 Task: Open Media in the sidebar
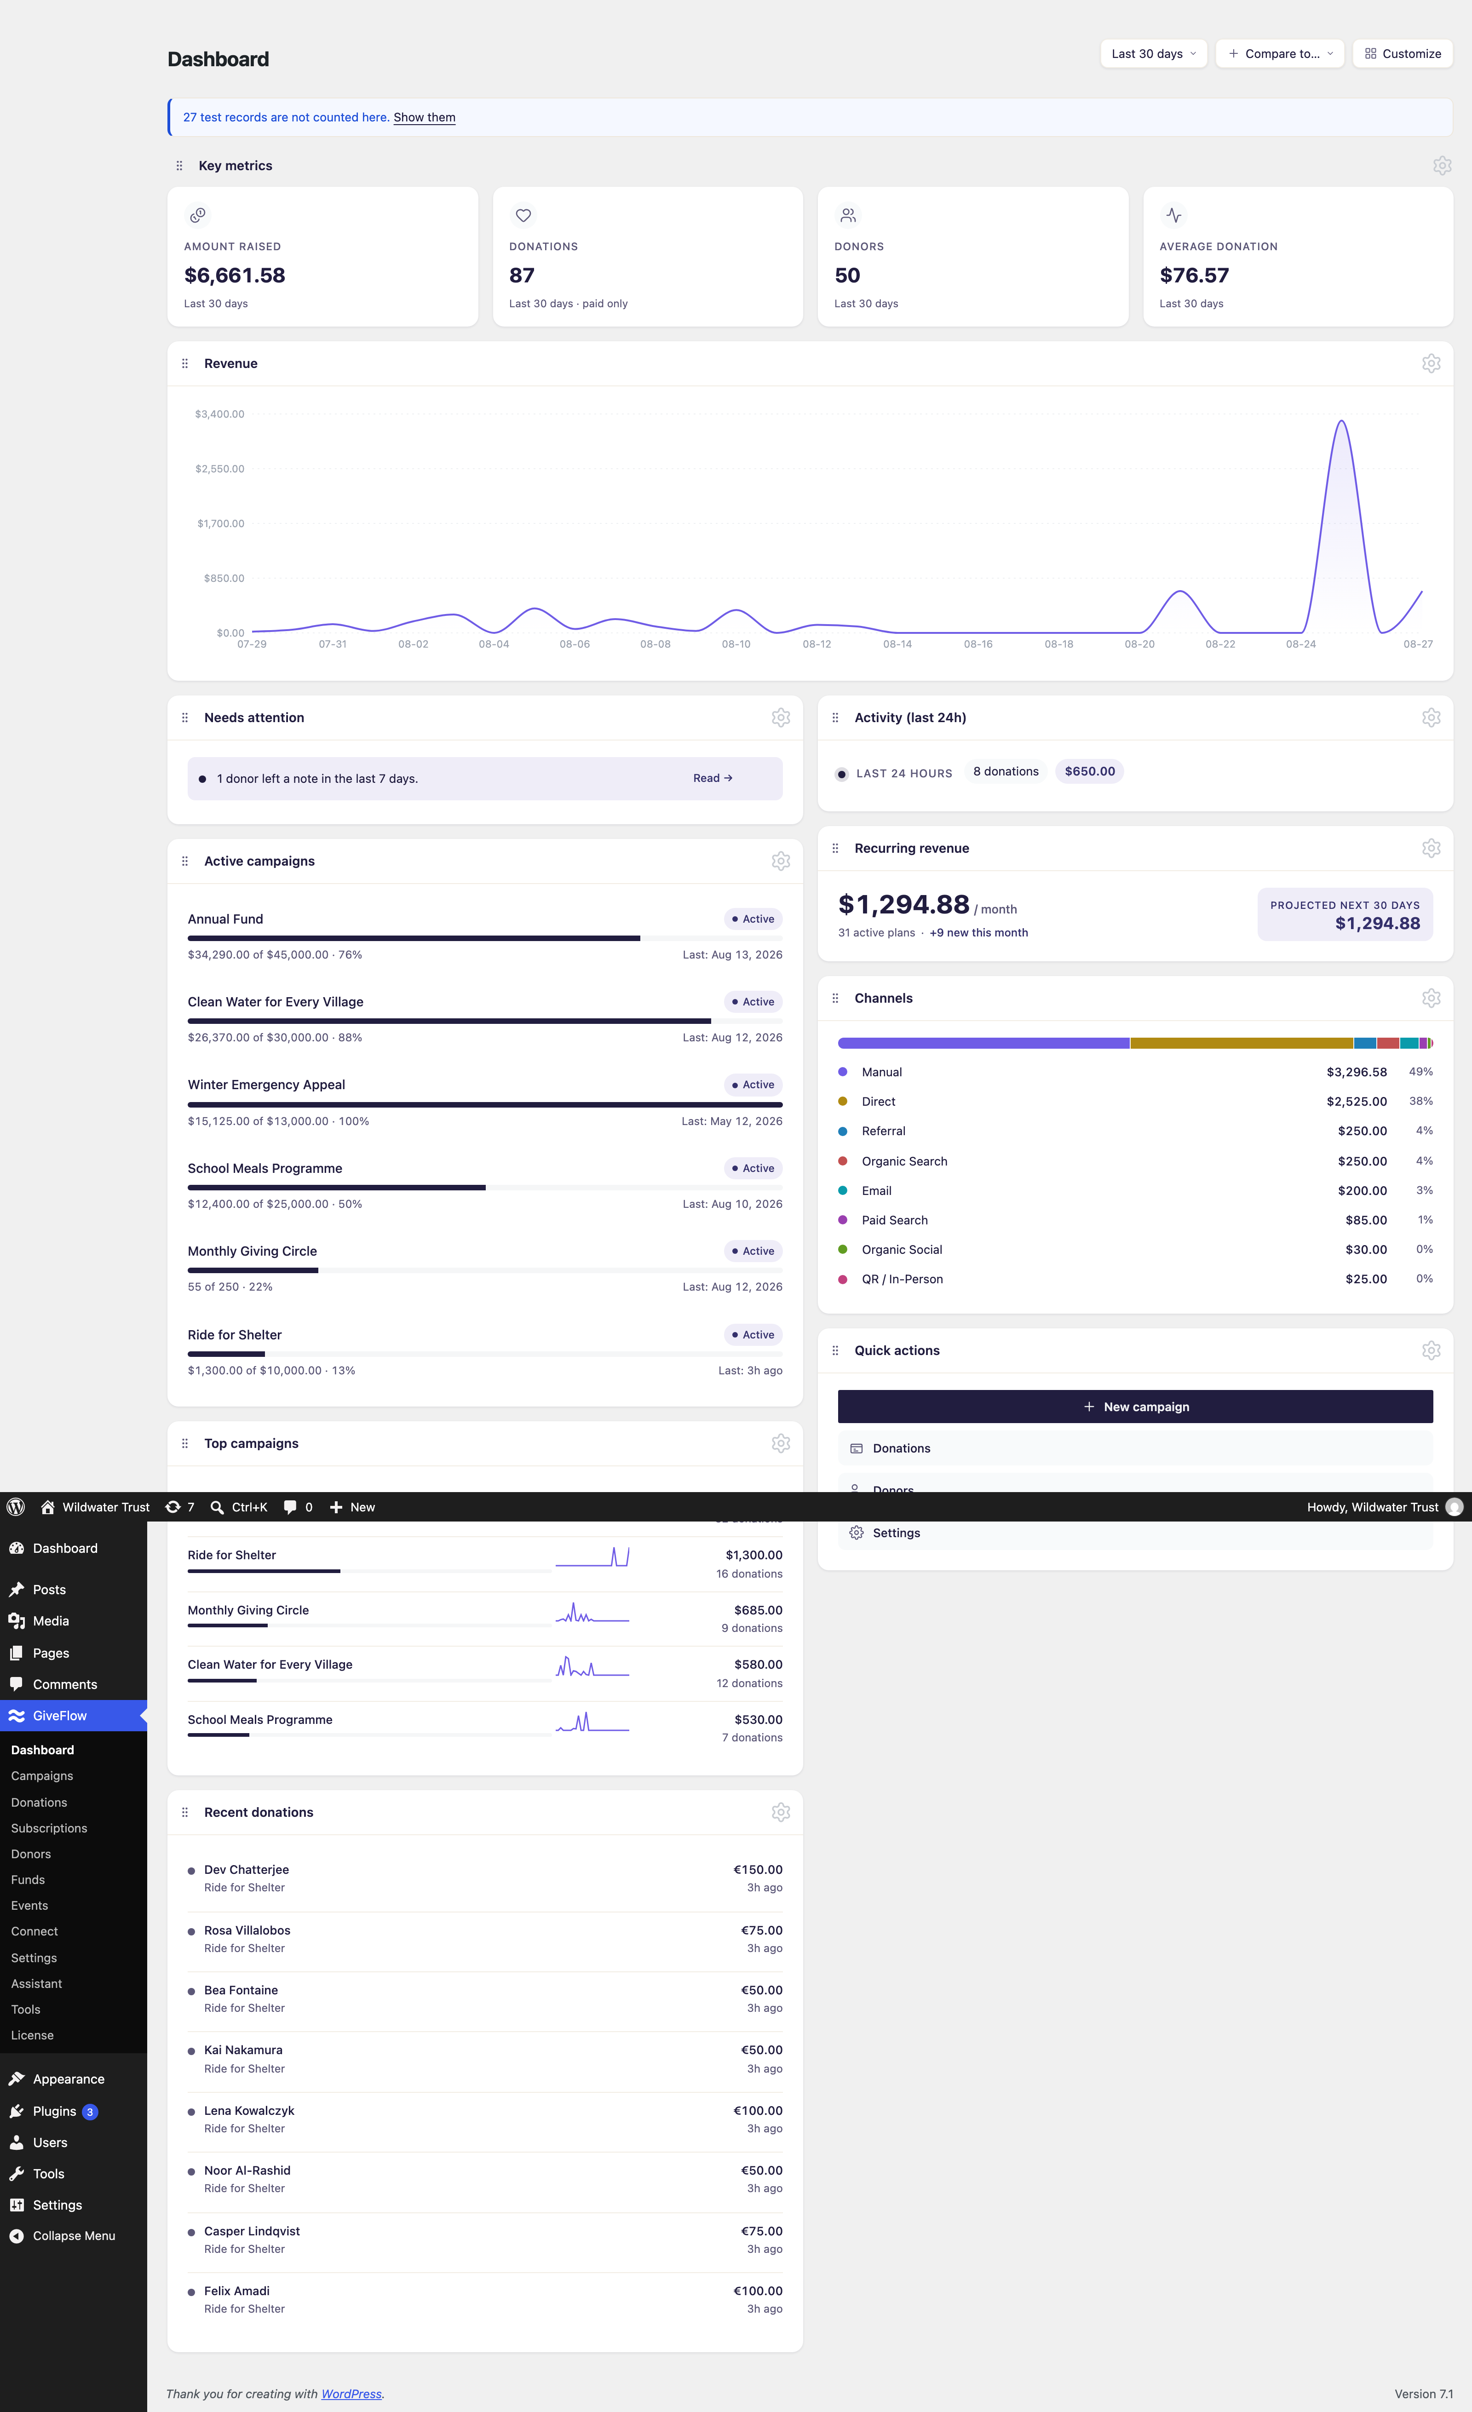[74, 1621]
